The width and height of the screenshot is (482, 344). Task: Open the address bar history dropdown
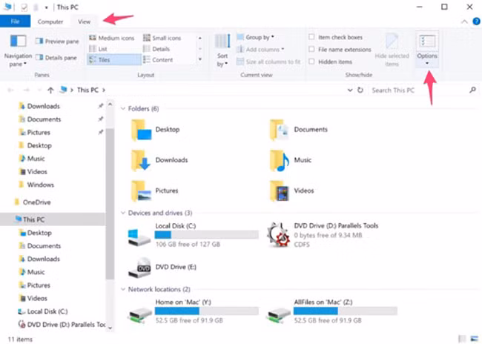click(x=350, y=90)
